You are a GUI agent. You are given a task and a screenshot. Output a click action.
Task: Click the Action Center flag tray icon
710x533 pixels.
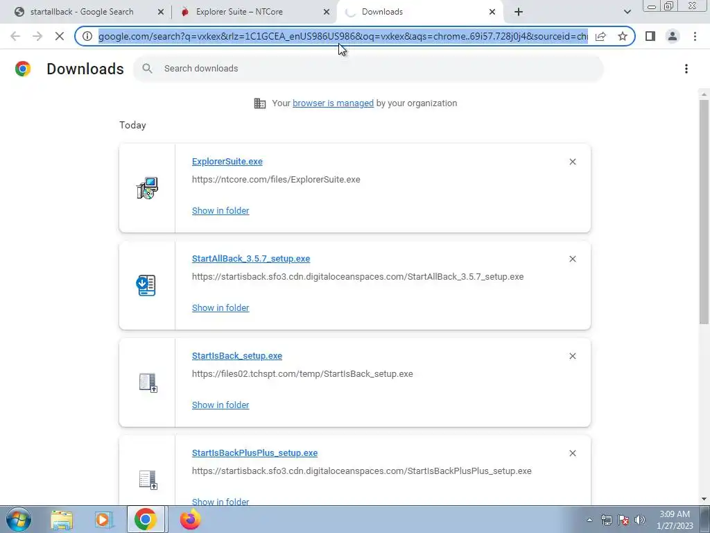click(x=623, y=520)
